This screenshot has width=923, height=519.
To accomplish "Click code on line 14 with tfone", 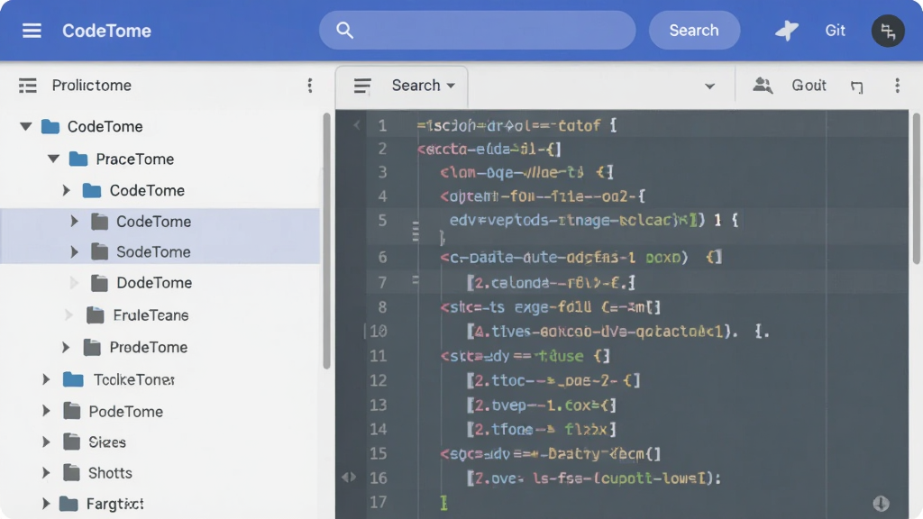I will click(x=541, y=430).
